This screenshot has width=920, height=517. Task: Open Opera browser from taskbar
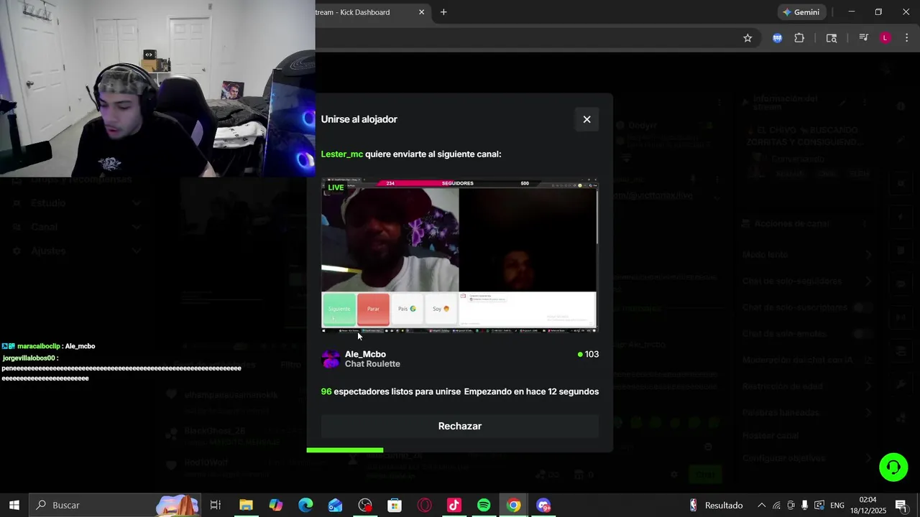424,506
